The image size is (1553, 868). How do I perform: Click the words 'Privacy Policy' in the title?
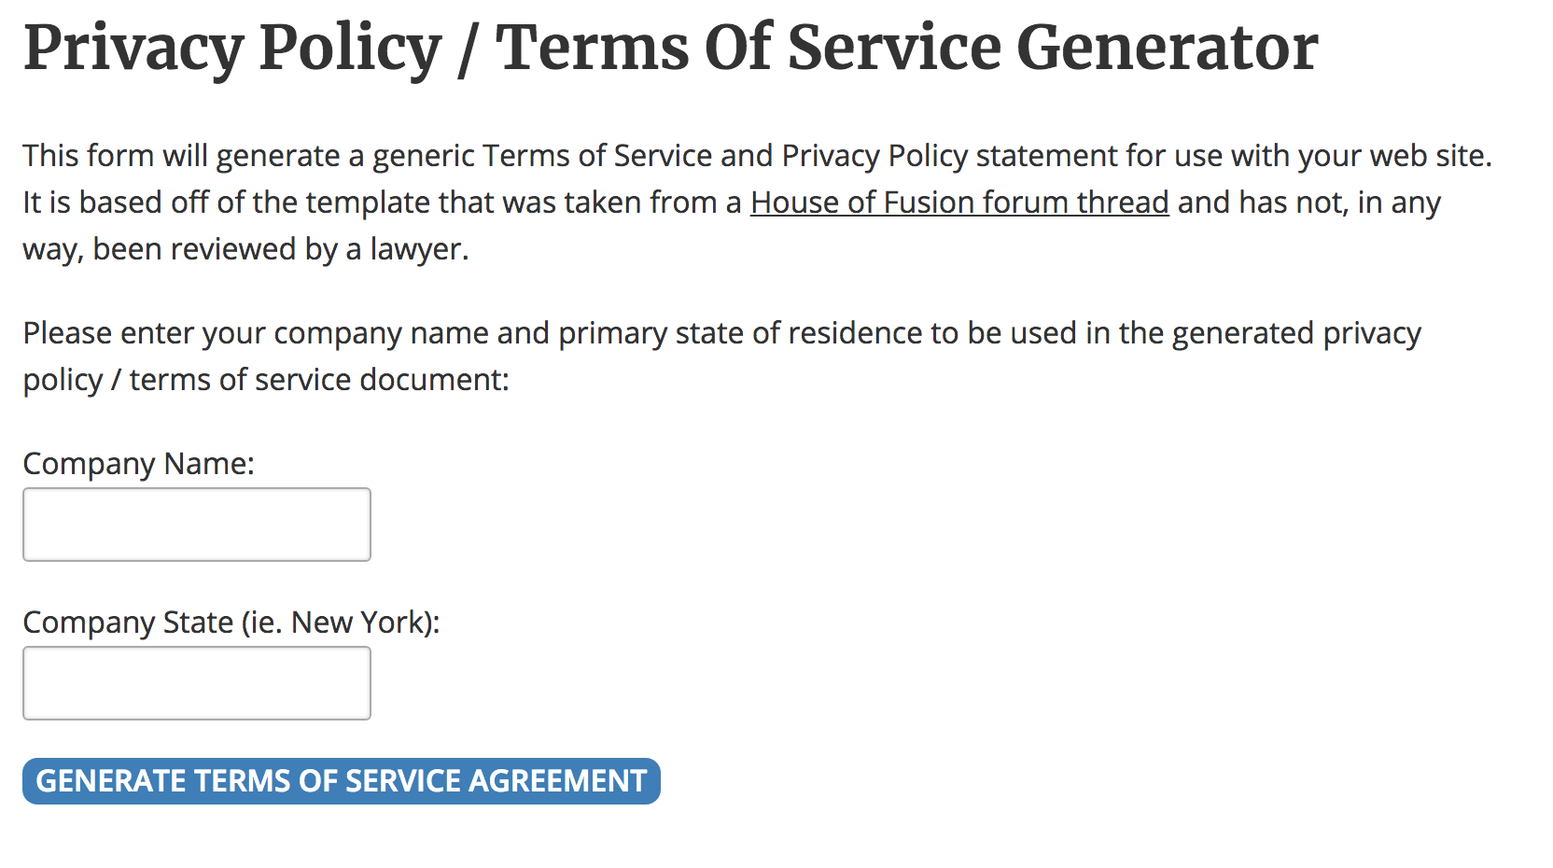(232, 48)
